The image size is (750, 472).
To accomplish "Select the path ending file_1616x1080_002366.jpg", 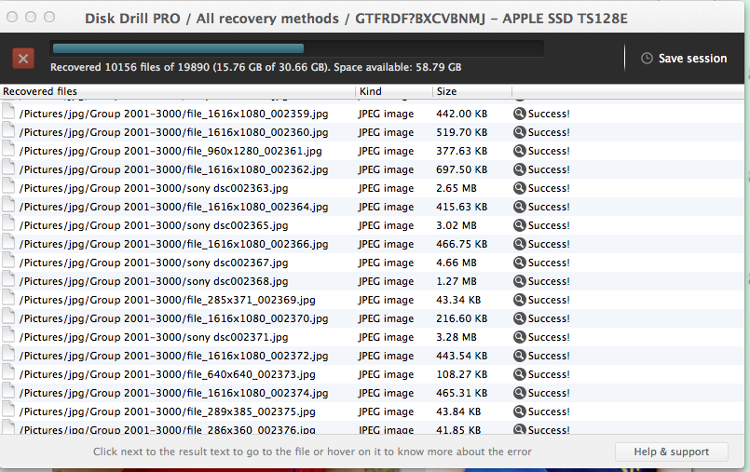I will (x=173, y=244).
